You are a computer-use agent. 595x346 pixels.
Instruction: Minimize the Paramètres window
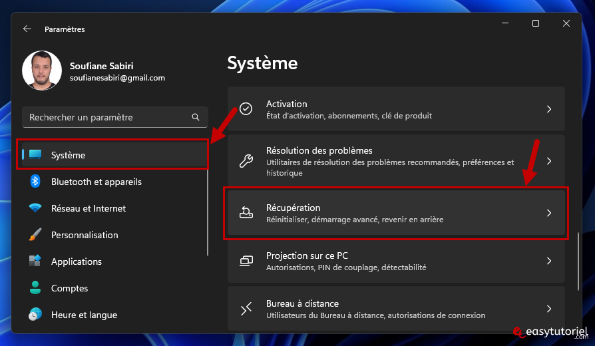[505, 23]
